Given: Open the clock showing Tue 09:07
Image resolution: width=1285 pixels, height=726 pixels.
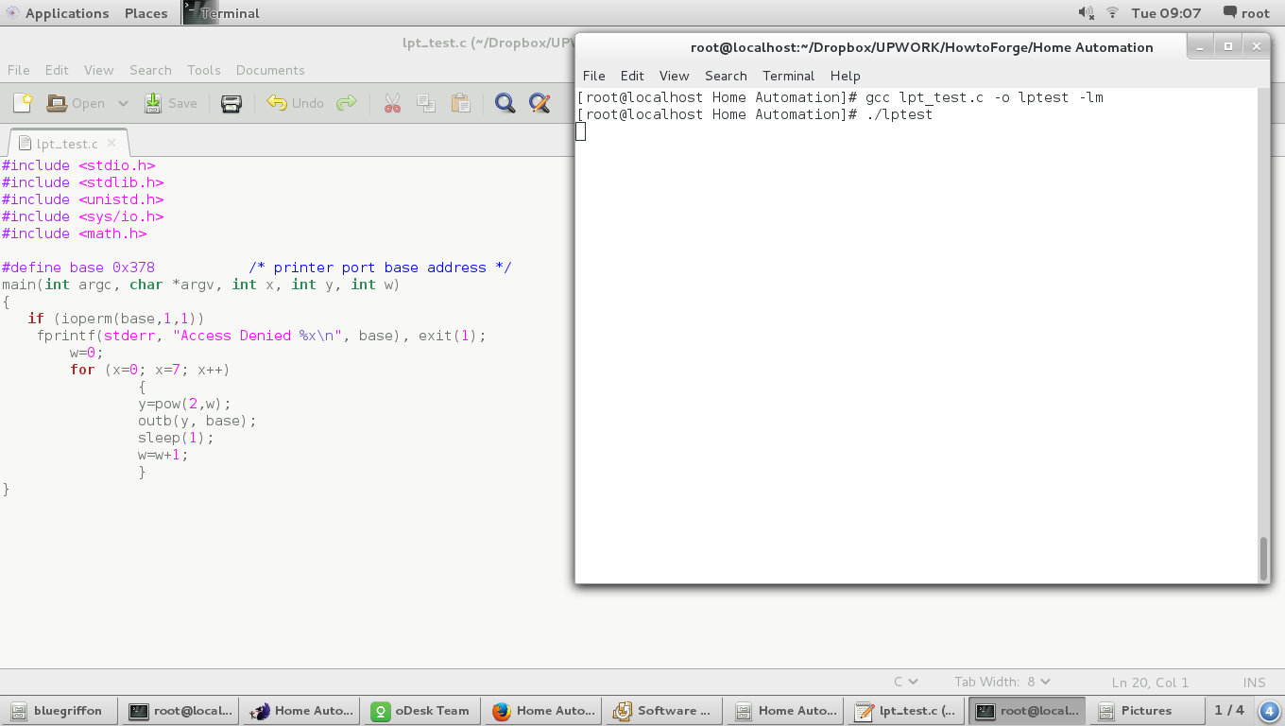Looking at the screenshot, I should (1166, 13).
